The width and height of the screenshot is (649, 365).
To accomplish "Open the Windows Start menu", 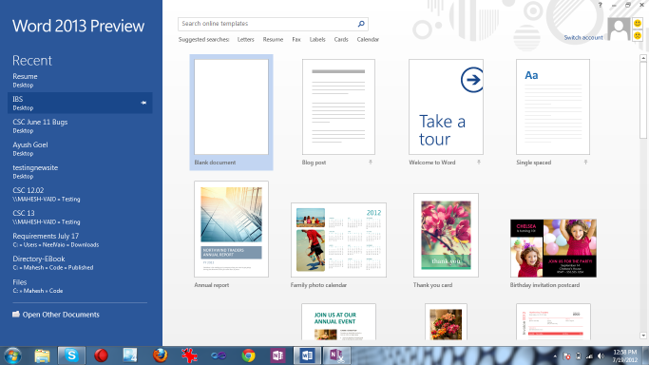I will (x=13, y=355).
